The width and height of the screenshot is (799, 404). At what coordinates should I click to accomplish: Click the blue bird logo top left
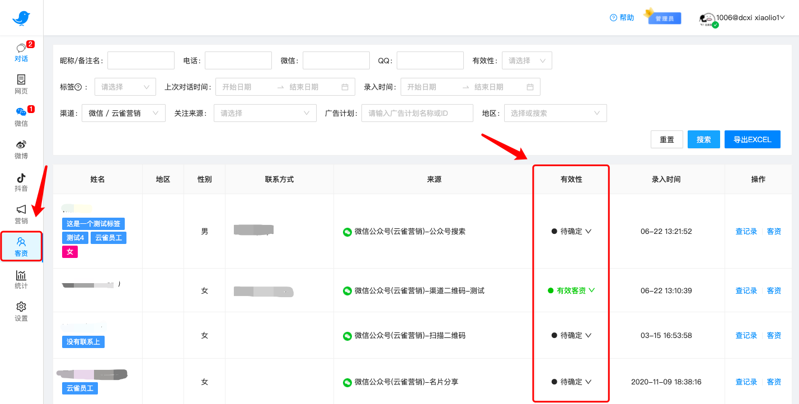(x=21, y=17)
